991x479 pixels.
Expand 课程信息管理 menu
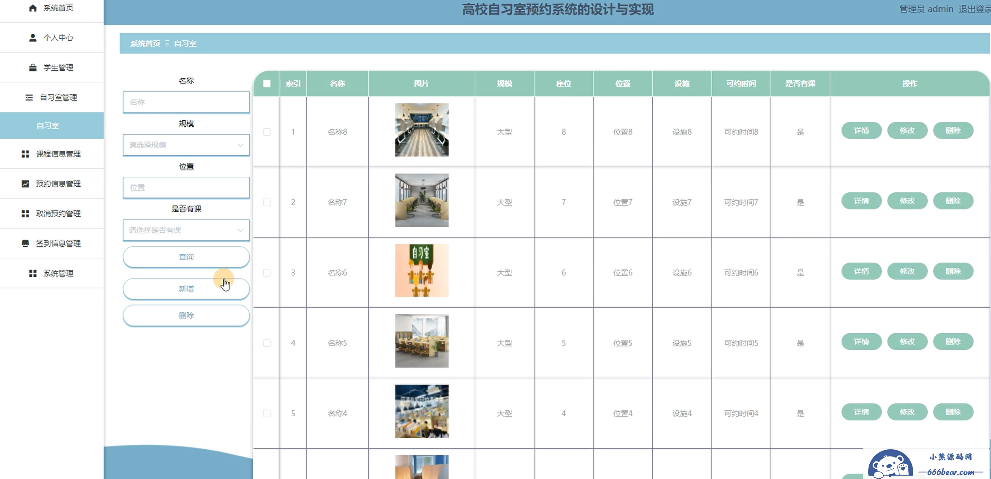click(51, 154)
